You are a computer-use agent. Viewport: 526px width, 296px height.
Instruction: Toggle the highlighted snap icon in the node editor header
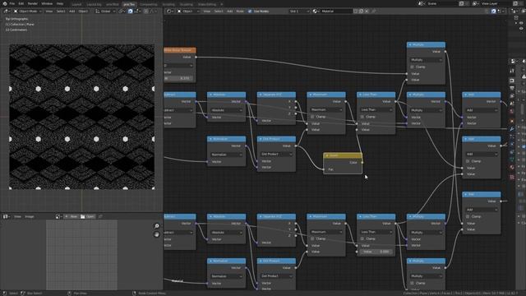point(493,11)
